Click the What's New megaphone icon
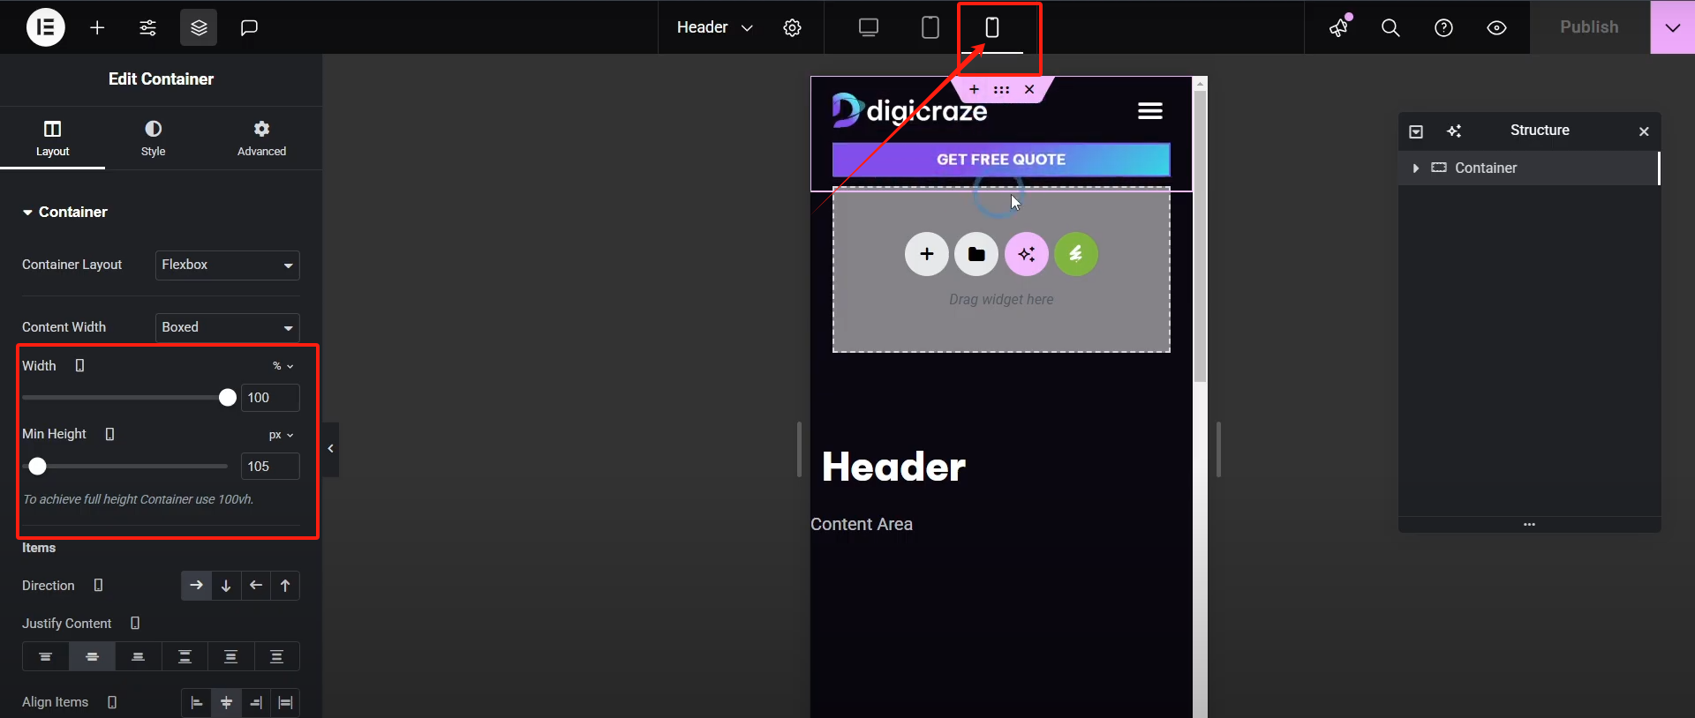The image size is (1695, 718). click(x=1339, y=27)
